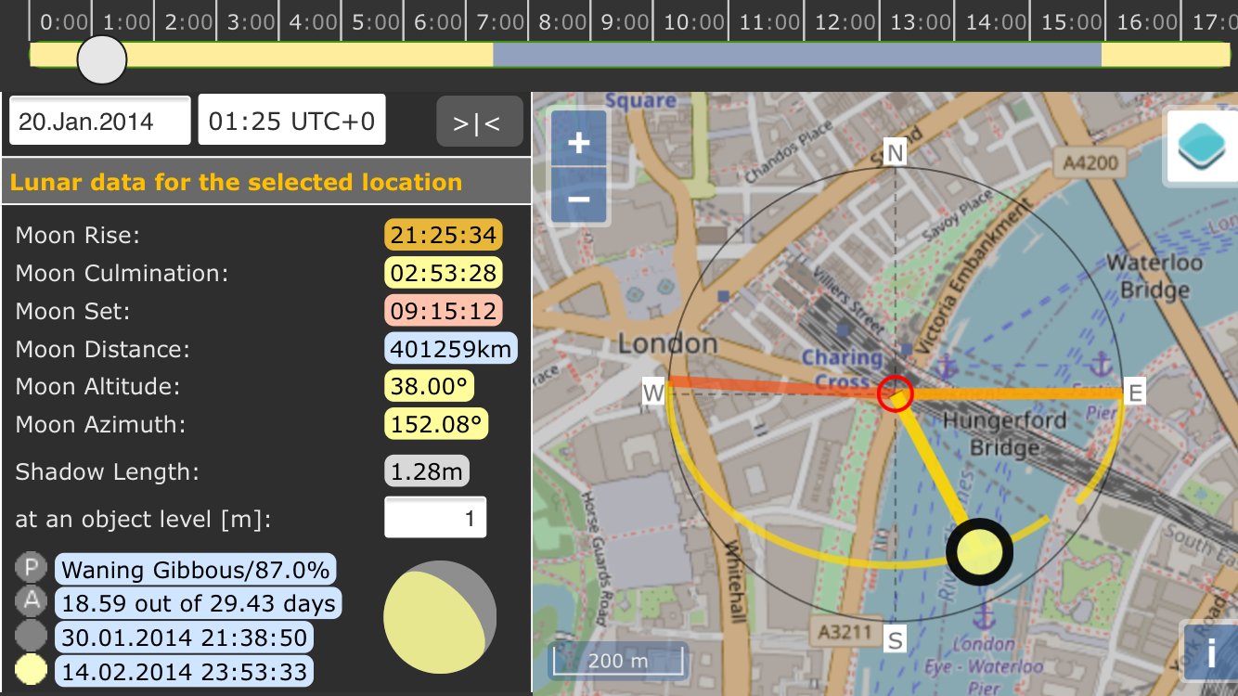Viewport: 1238px width, 696px height.
Task: Center map with the >|< button
Action: pos(480,122)
